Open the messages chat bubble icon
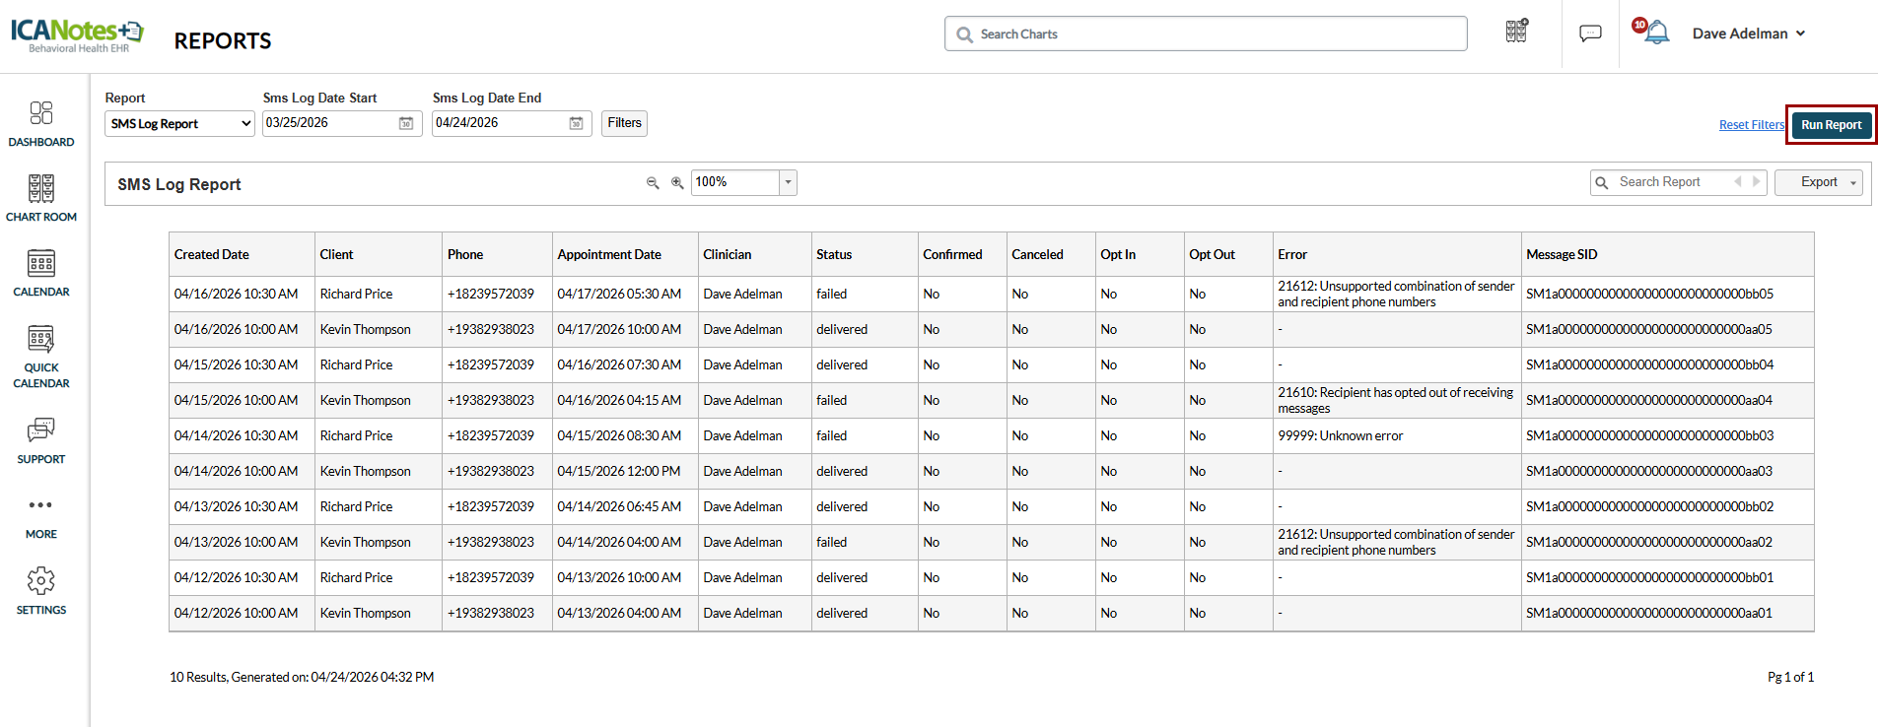The width and height of the screenshot is (1878, 727). click(1590, 33)
